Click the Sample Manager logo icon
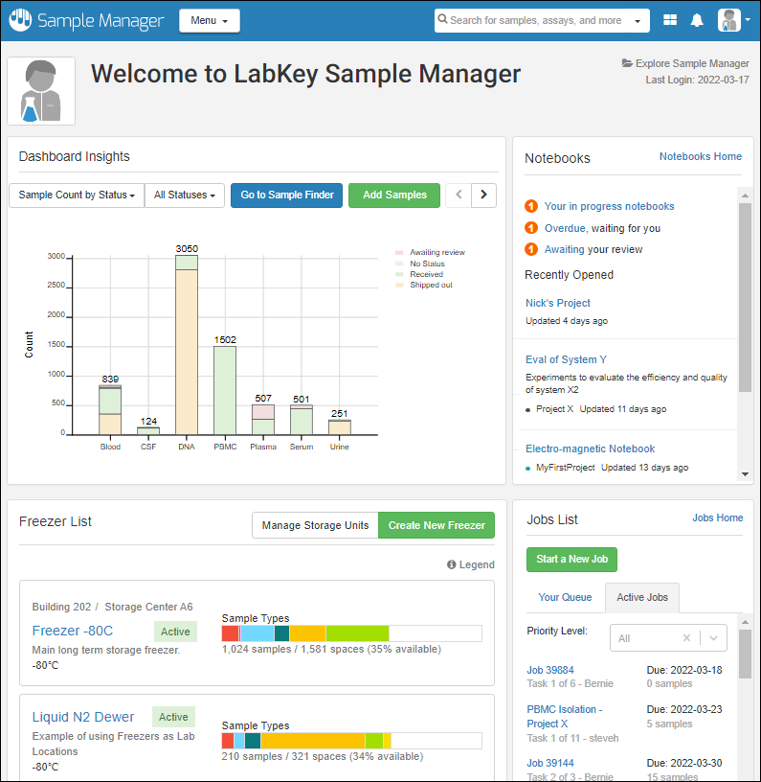The width and height of the screenshot is (761, 782). click(20, 20)
